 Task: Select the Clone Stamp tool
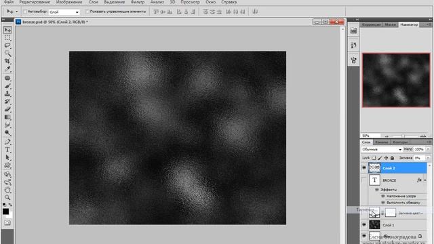(x=7, y=94)
